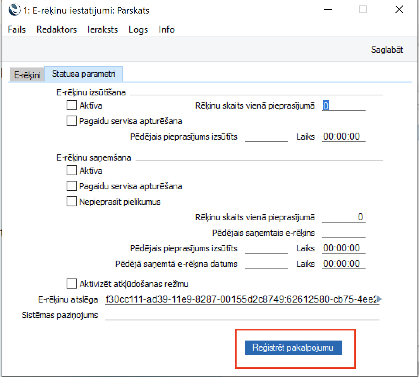Open the Info menu

(x=167, y=29)
